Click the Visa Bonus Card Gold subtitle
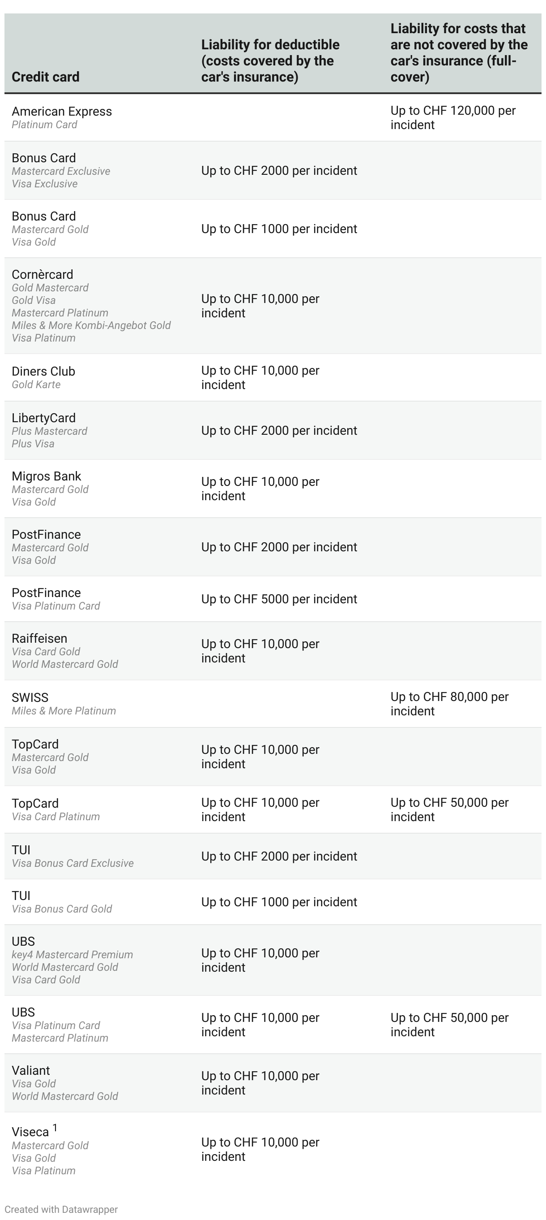 pyautogui.click(x=61, y=909)
